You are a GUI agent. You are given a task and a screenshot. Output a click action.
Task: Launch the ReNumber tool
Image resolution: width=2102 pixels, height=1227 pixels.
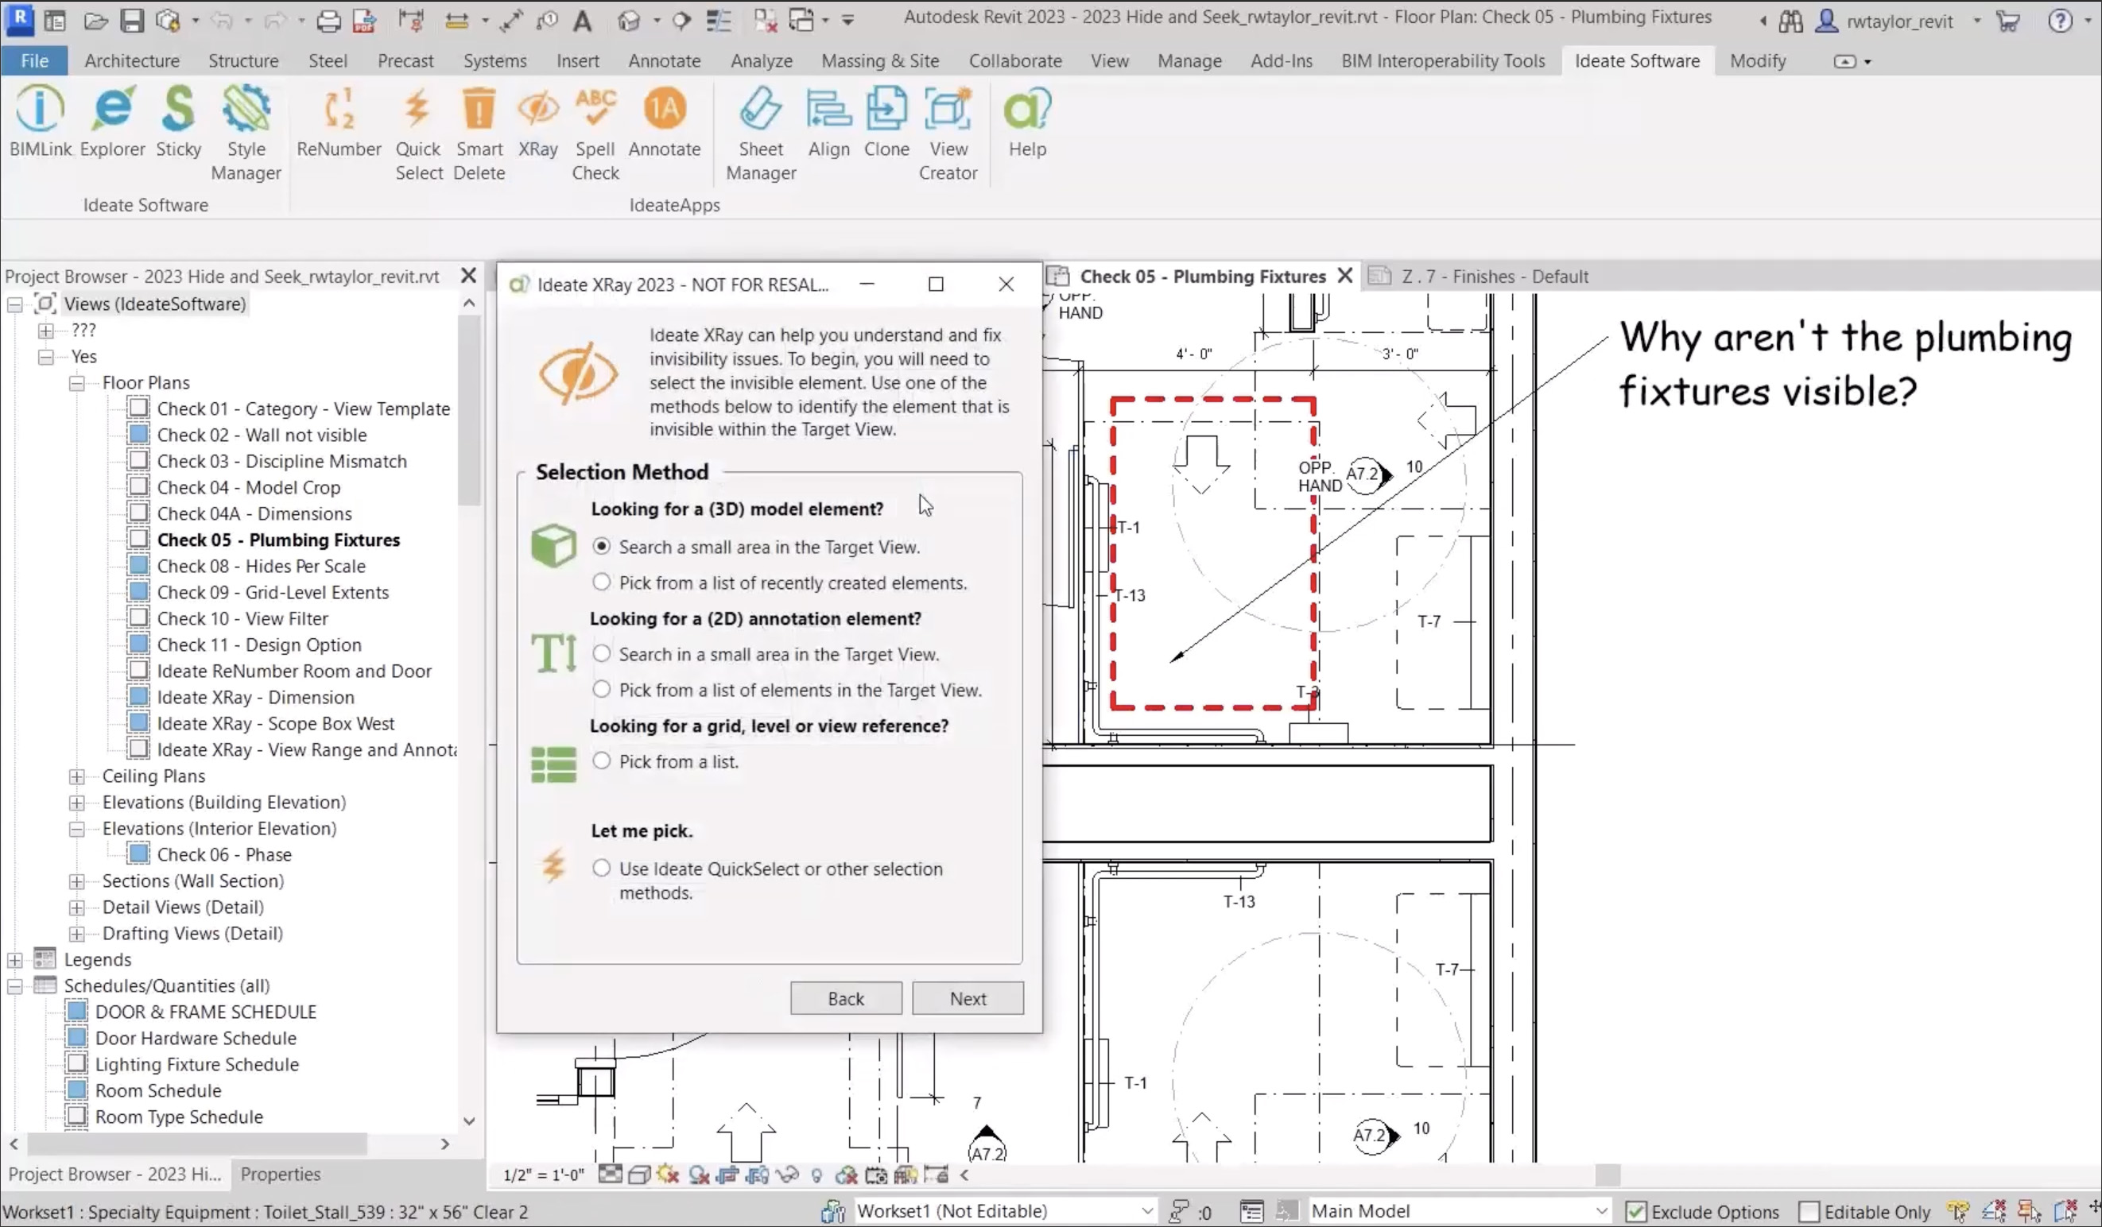coord(339,122)
